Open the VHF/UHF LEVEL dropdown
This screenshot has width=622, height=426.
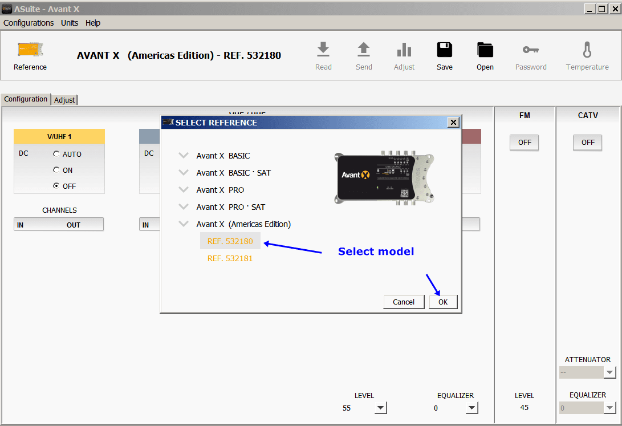[x=380, y=407]
